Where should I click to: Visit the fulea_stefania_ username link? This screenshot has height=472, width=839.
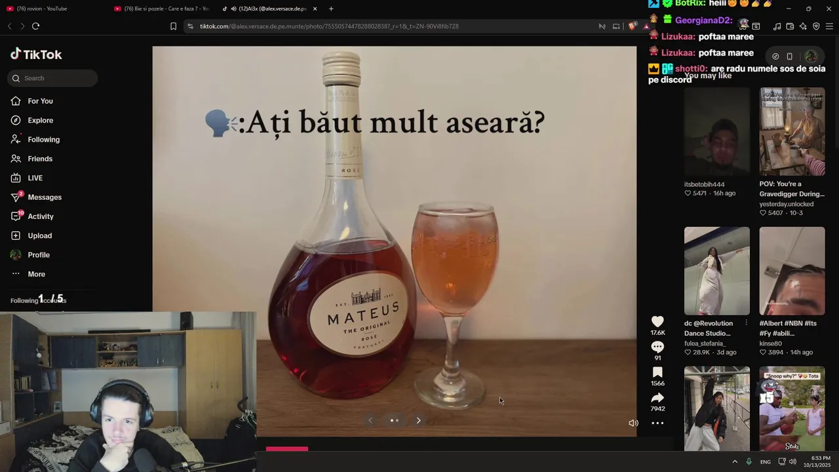tap(705, 344)
